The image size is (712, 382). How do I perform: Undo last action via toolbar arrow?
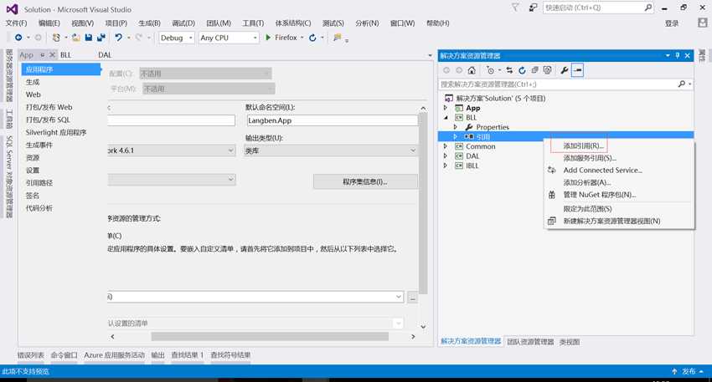pos(118,38)
